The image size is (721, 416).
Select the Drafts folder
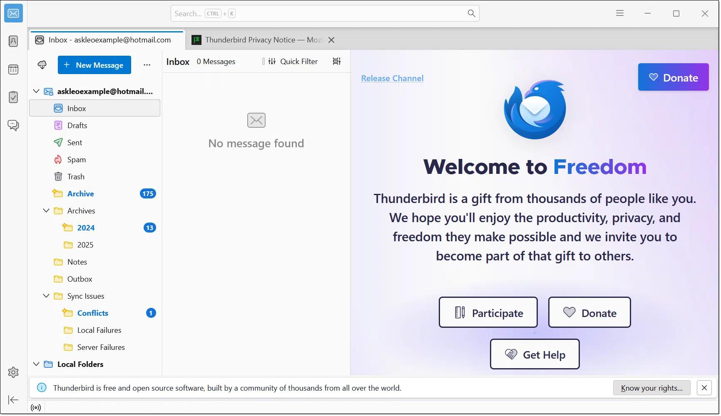(x=95, y=125)
